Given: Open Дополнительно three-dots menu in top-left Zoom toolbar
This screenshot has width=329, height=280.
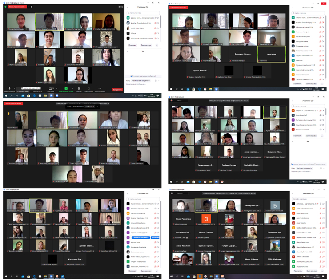Looking at the screenshot, I should 100,88.
